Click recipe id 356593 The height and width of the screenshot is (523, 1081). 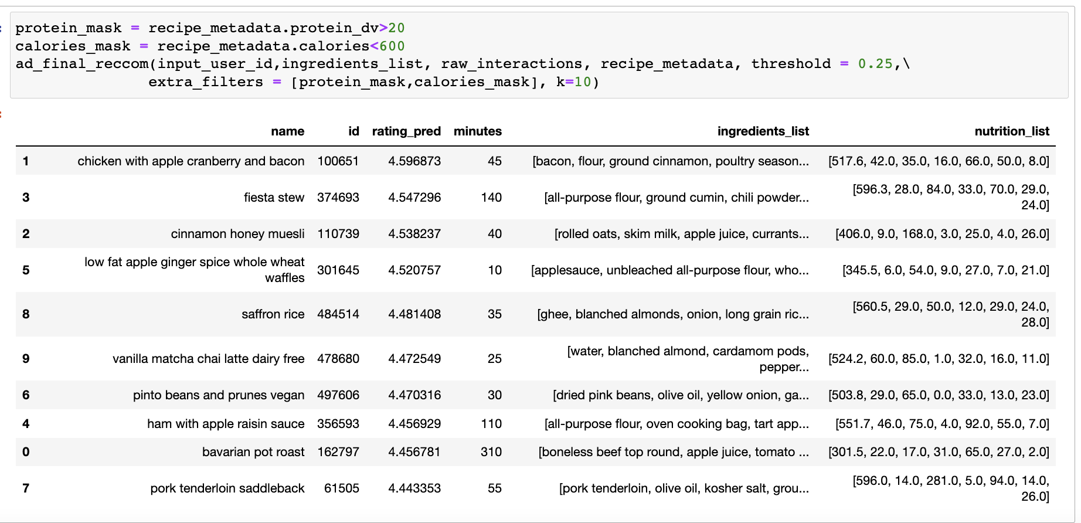pos(338,424)
